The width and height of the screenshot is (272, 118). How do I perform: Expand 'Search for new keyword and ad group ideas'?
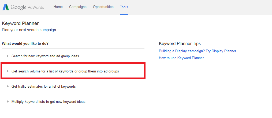45,56
